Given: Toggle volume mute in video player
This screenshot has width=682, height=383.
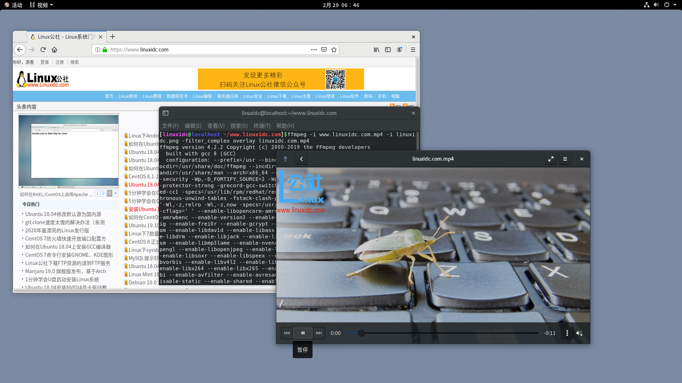Looking at the screenshot, I should click(579, 333).
